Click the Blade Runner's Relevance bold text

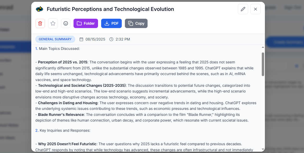click(x=61, y=115)
